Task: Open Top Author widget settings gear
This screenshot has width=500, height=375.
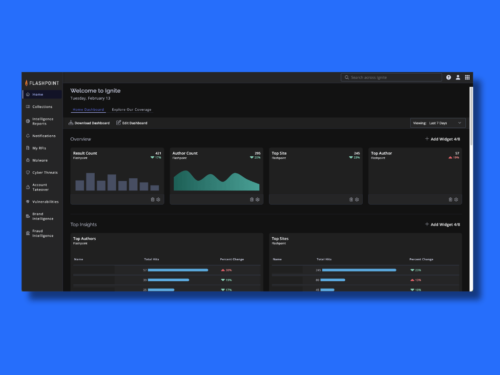Action: click(x=457, y=200)
